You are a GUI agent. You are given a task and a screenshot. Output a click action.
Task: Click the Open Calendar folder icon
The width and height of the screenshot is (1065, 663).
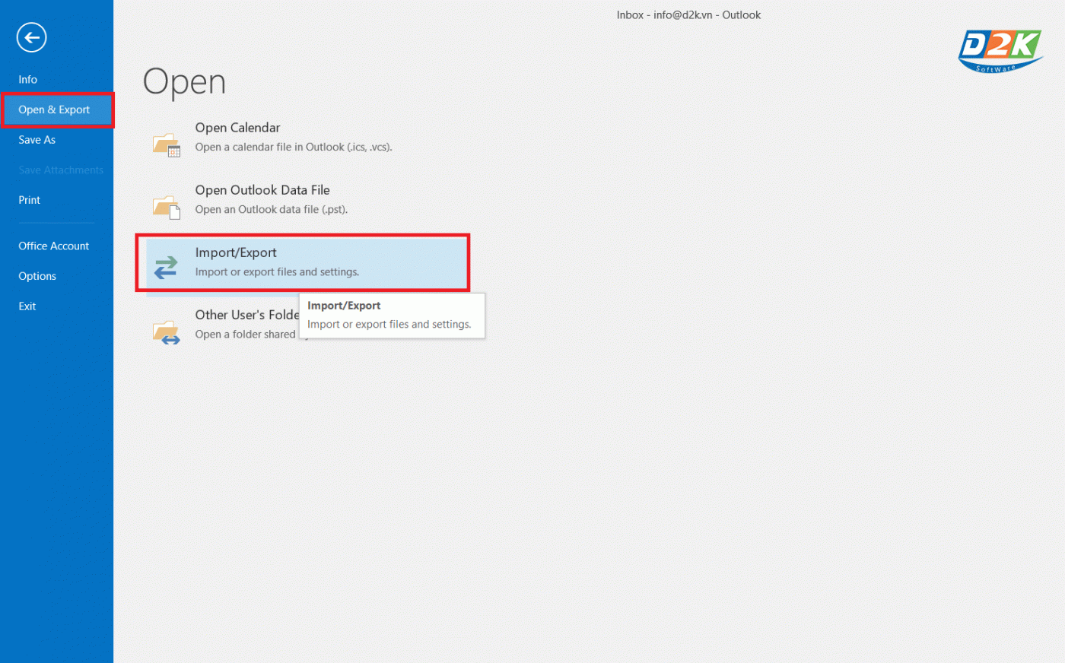(167, 144)
